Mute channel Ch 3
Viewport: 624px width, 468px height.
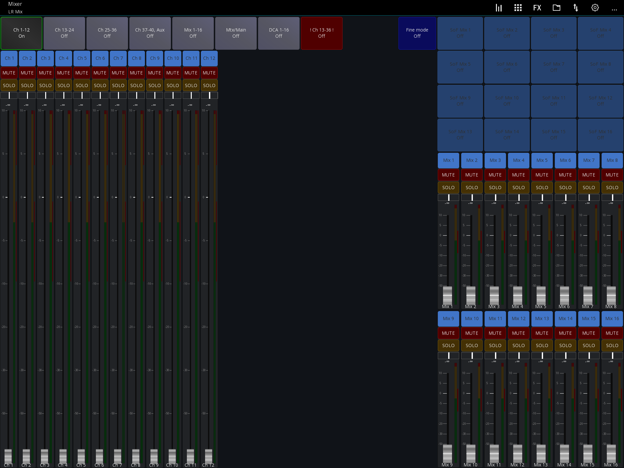pyautogui.click(x=45, y=73)
